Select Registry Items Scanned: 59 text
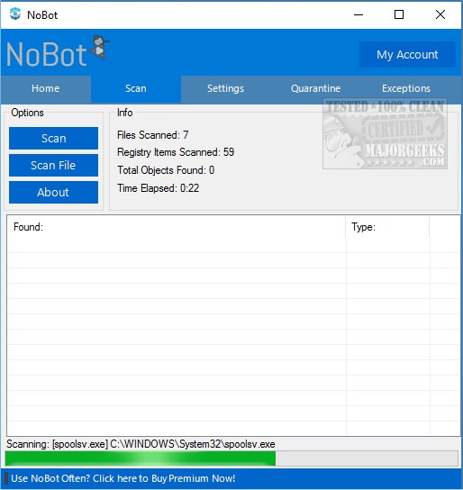 (x=176, y=152)
